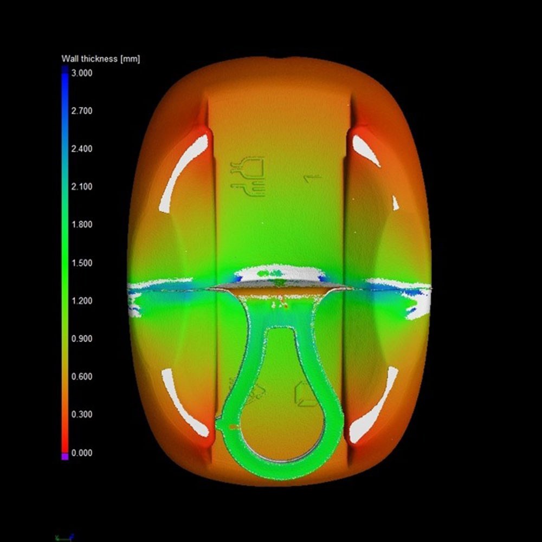This screenshot has height=542, width=542.
Task: Click the embossed cup and fork symbol
Action: (248, 177)
